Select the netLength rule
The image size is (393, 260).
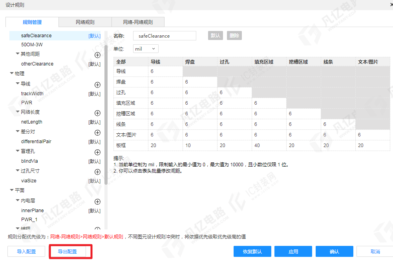pos(32,122)
